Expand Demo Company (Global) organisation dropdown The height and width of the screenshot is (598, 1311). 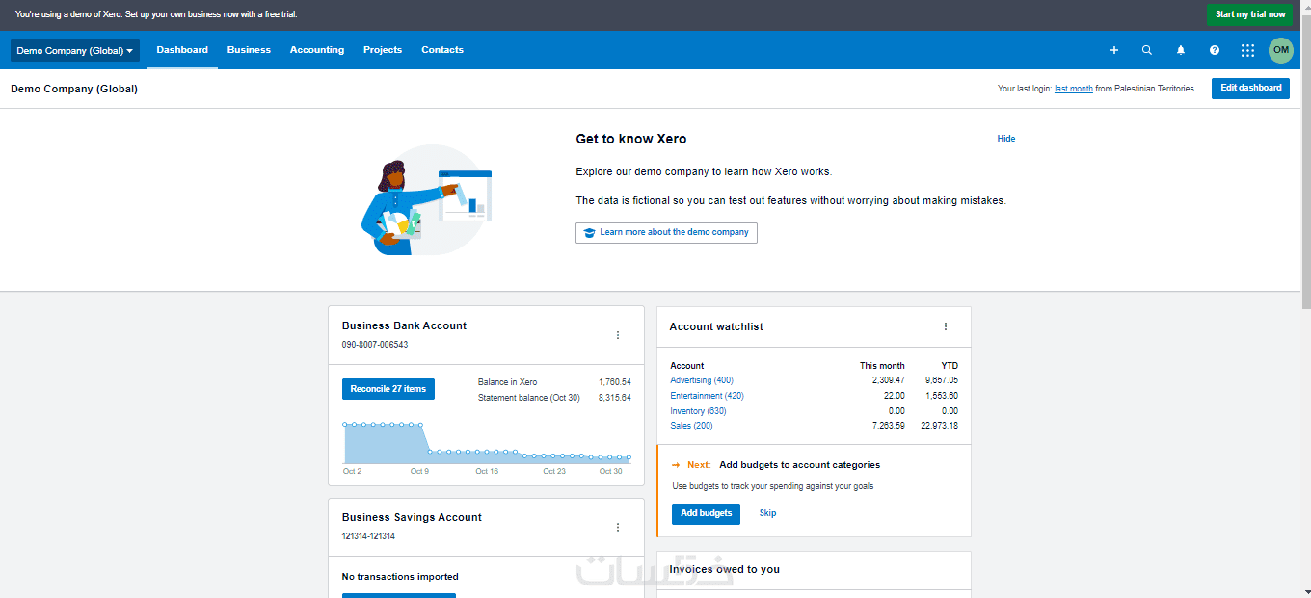[75, 50]
